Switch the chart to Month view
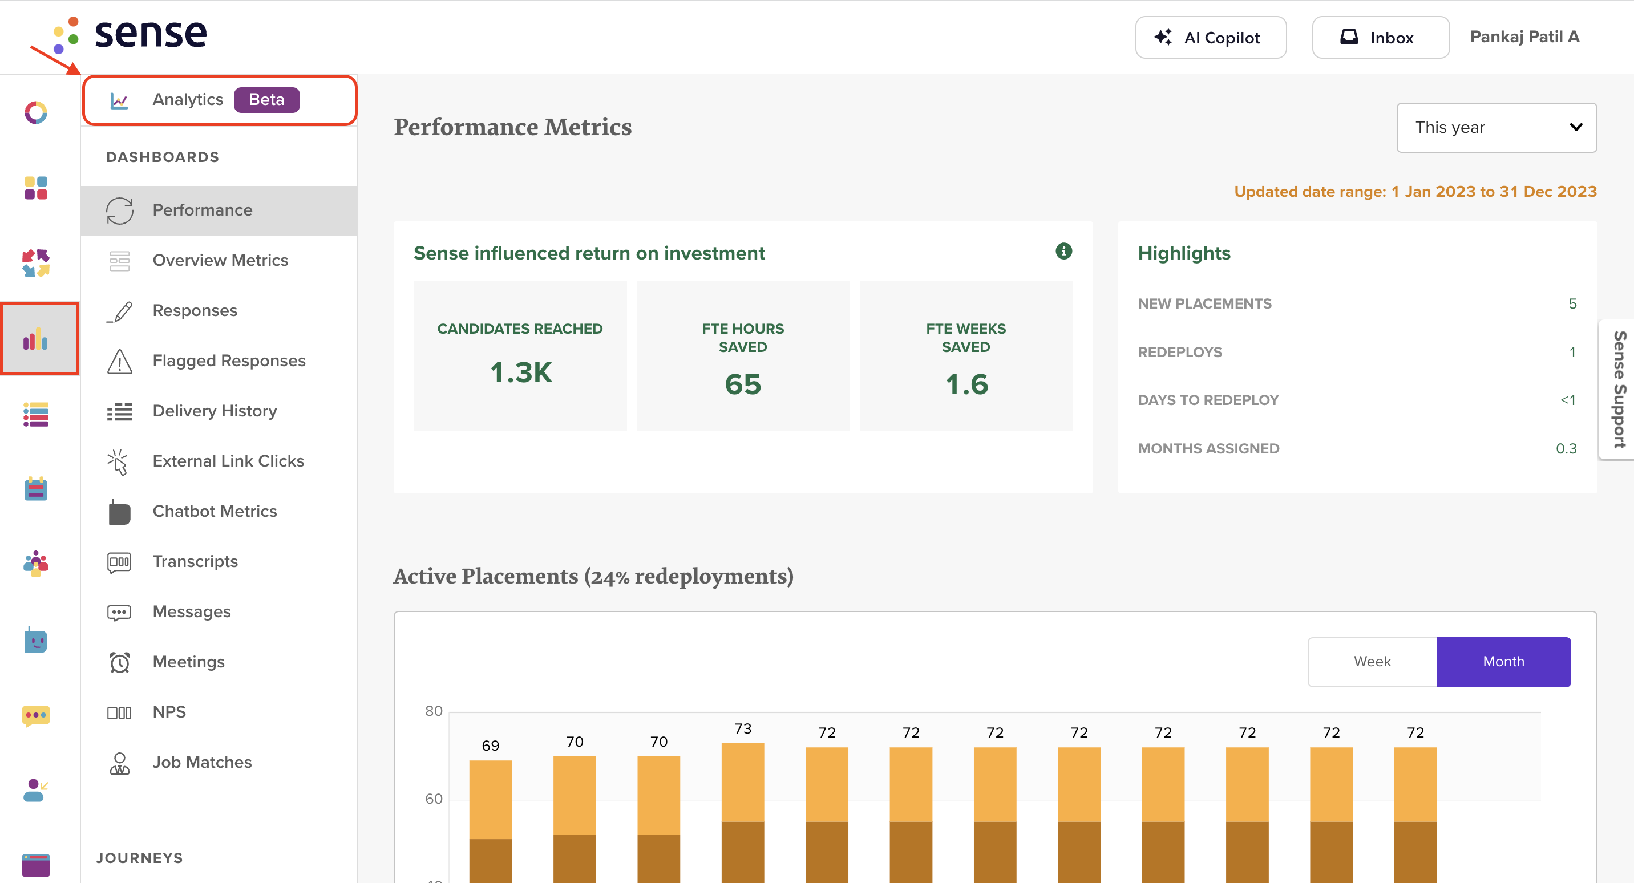 coord(1503,662)
